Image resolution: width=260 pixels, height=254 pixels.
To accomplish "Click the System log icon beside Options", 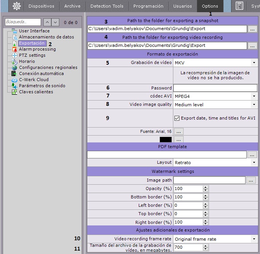I will click(x=239, y=6).
